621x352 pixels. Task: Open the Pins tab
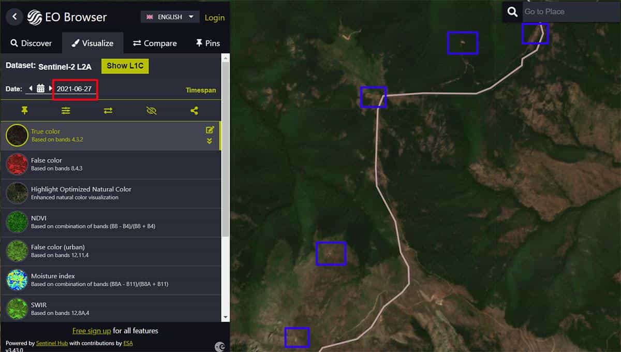pos(208,43)
